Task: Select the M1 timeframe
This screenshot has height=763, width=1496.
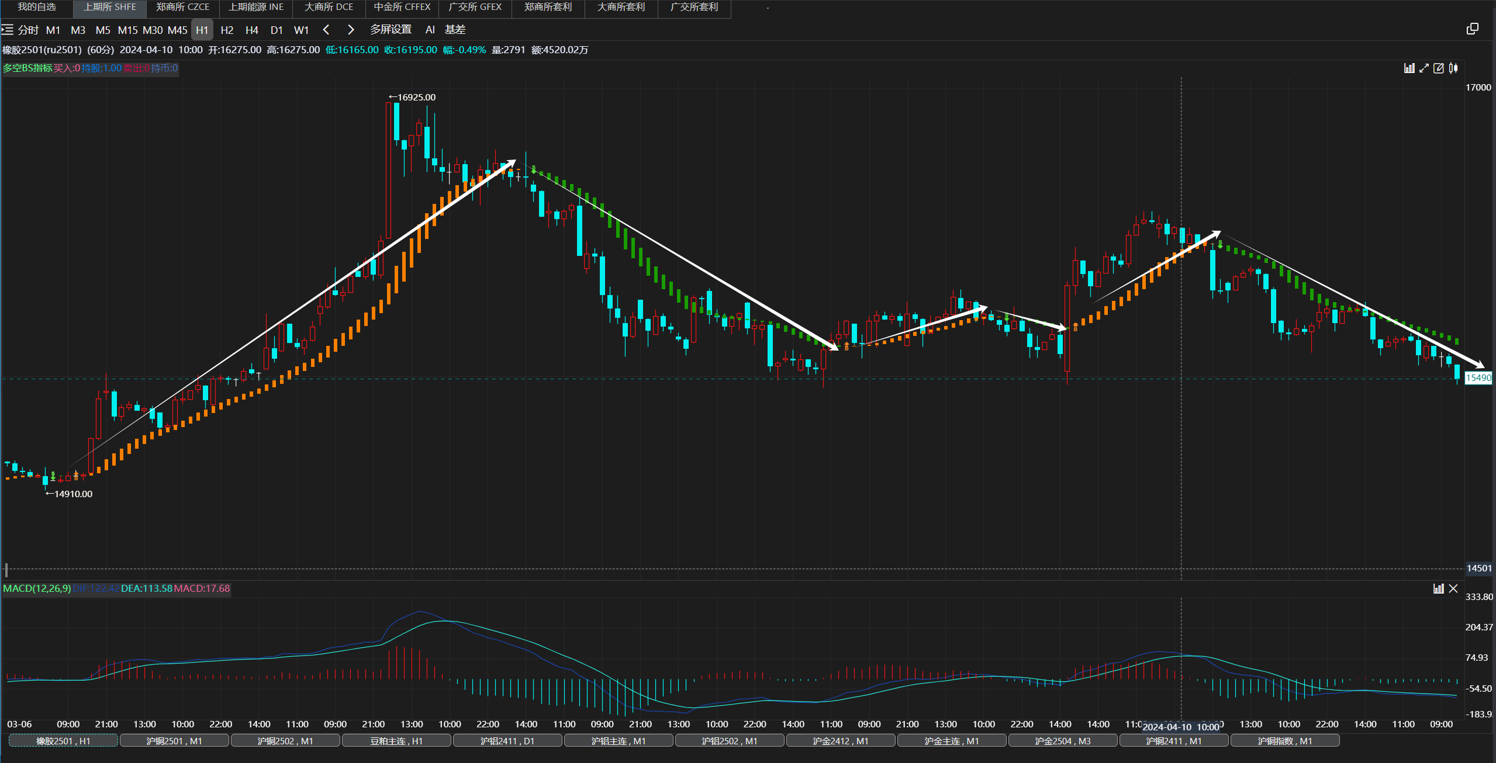Action: [53, 30]
